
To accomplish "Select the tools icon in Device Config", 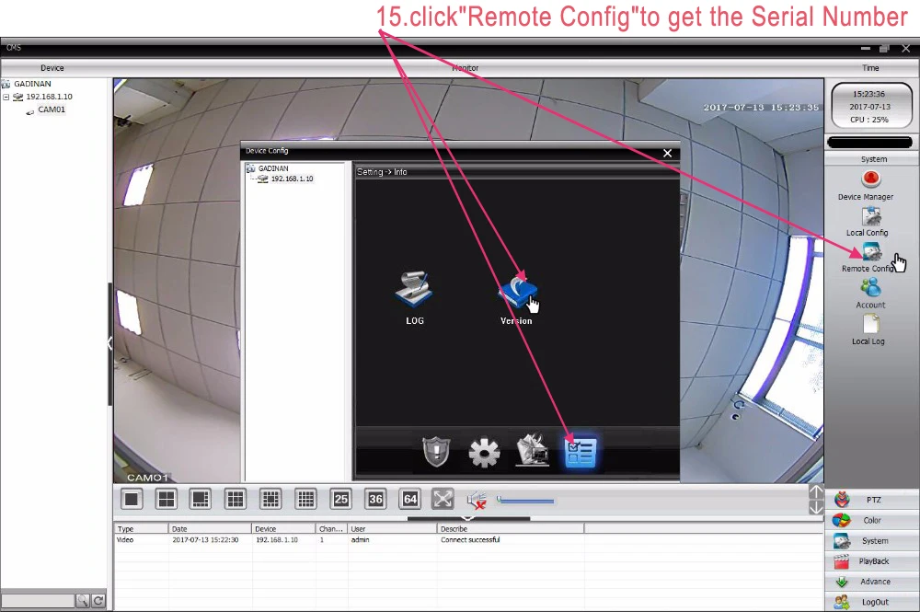I will click(532, 451).
